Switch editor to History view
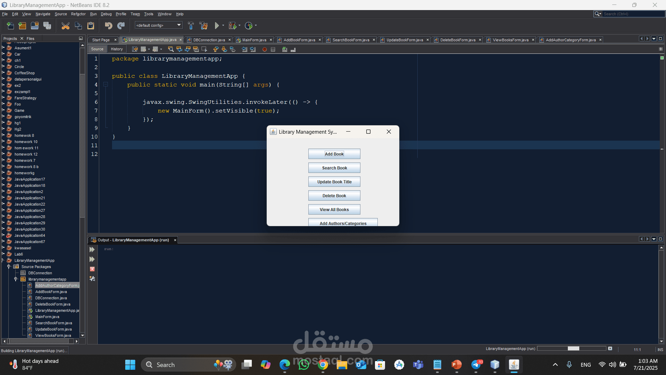 (x=117, y=49)
